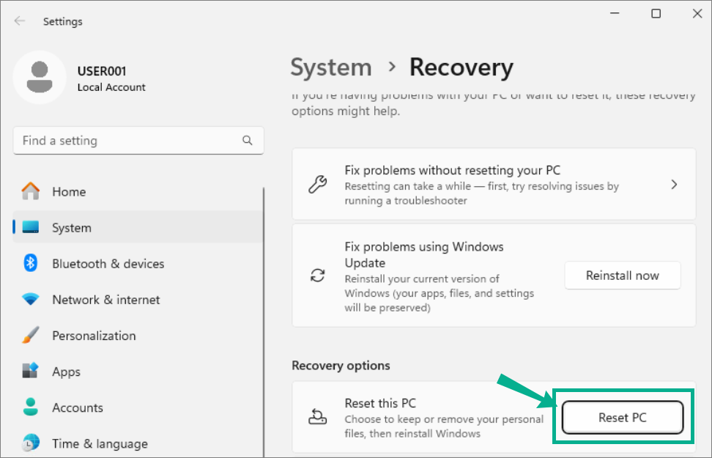Open Fix problems without resetting your PC
Image resolution: width=712 pixels, height=458 pixels.
494,185
